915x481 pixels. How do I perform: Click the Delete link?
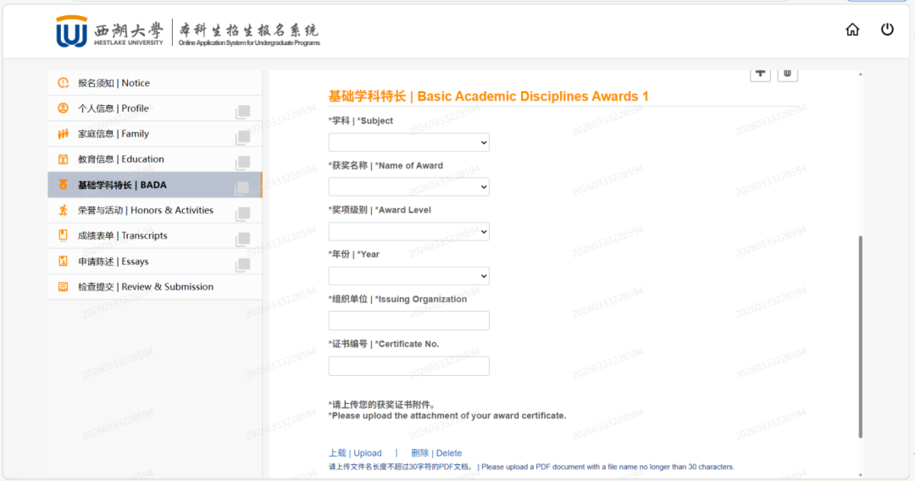tap(436, 453)
